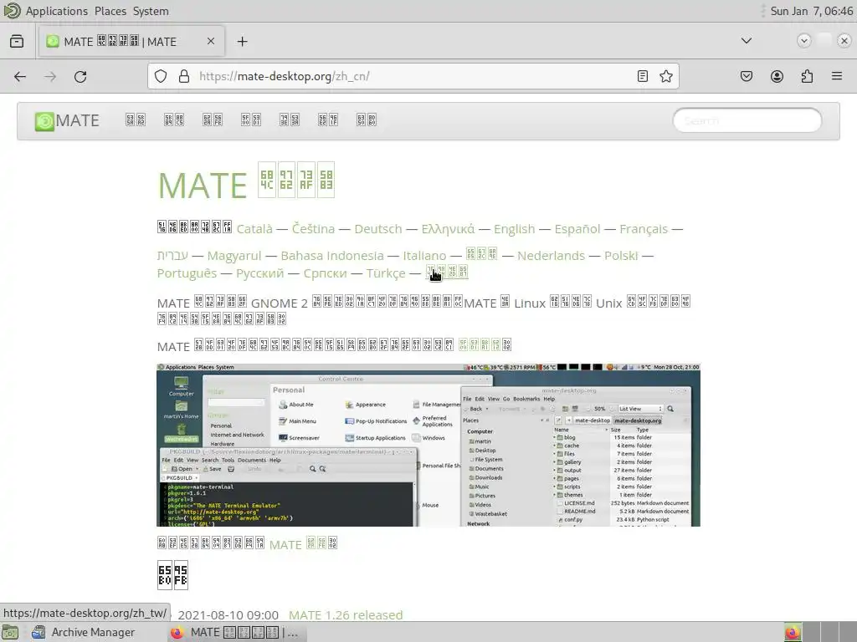Click the MATE 1.26 released link
Viewport: 857px width, 642px height.
tap(346, 615)
